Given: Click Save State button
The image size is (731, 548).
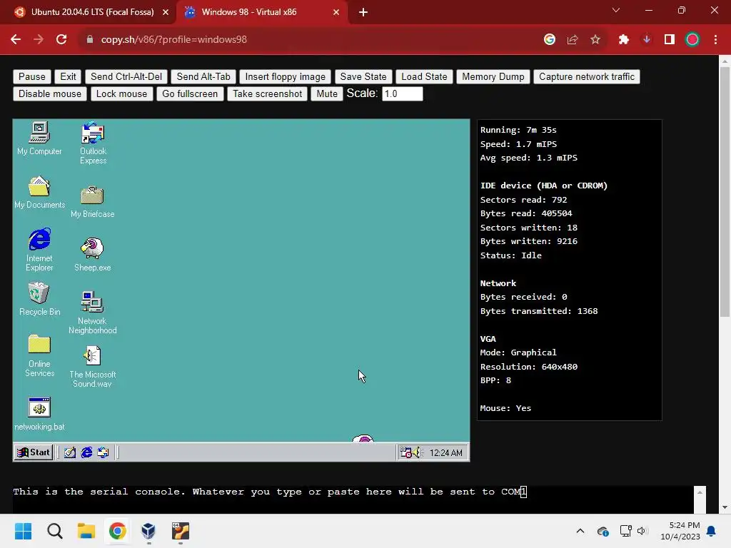Looking at the screenshot, I should pos(363,77).
